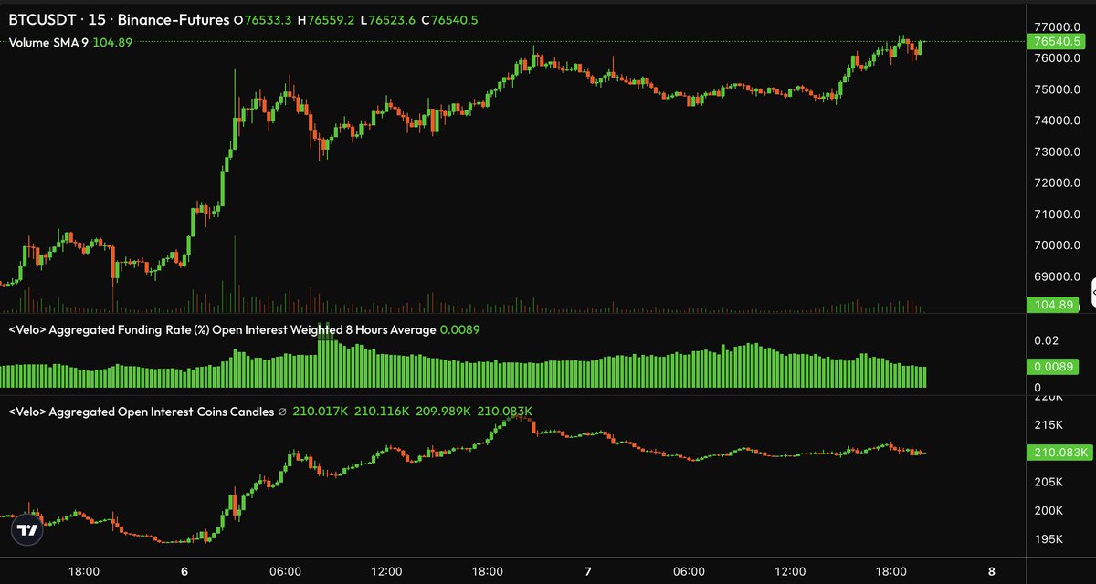Open the Binance-Futures exchange selector
This screenshot has width=1096, height=584.
[x=174, y=17]
